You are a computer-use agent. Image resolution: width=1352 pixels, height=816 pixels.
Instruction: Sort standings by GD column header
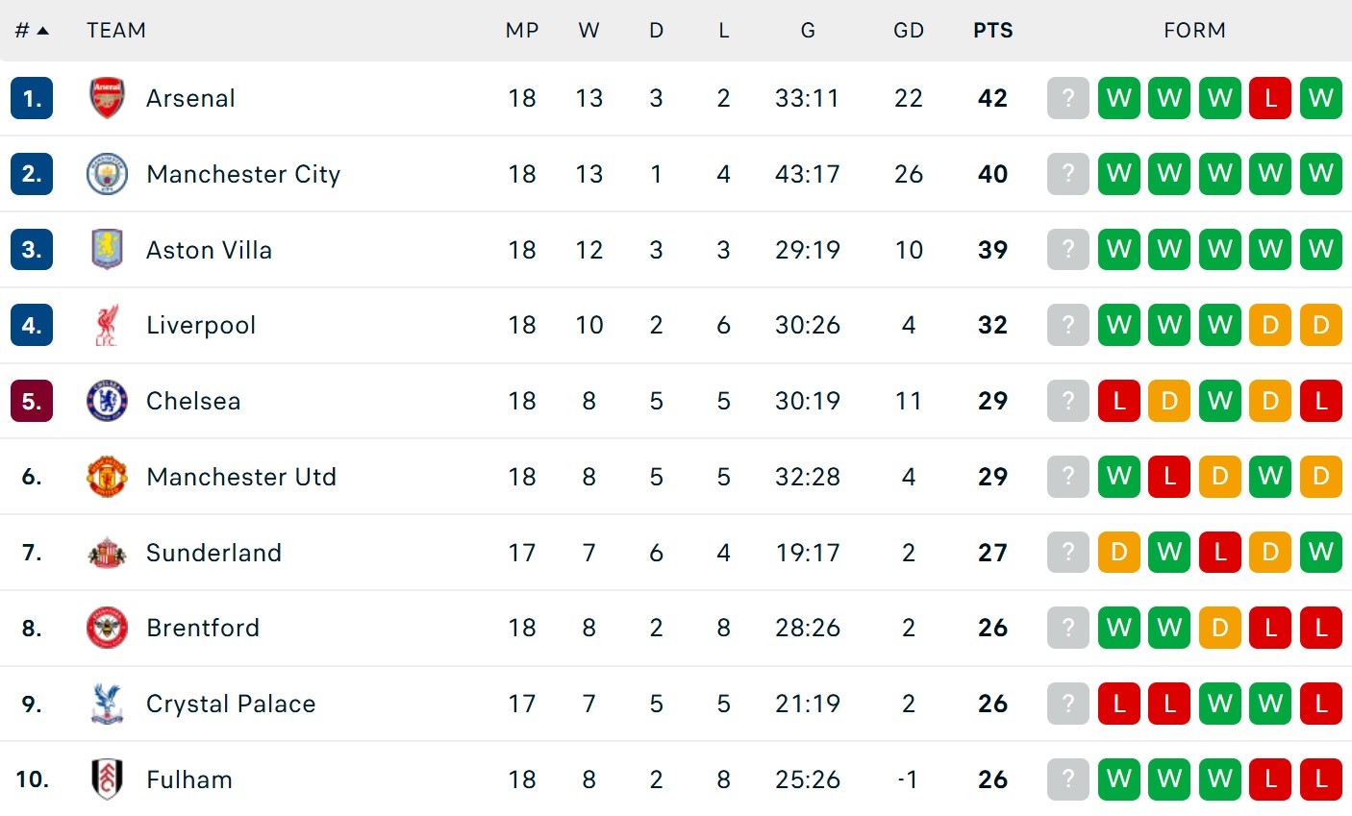[x=908, y=31]
